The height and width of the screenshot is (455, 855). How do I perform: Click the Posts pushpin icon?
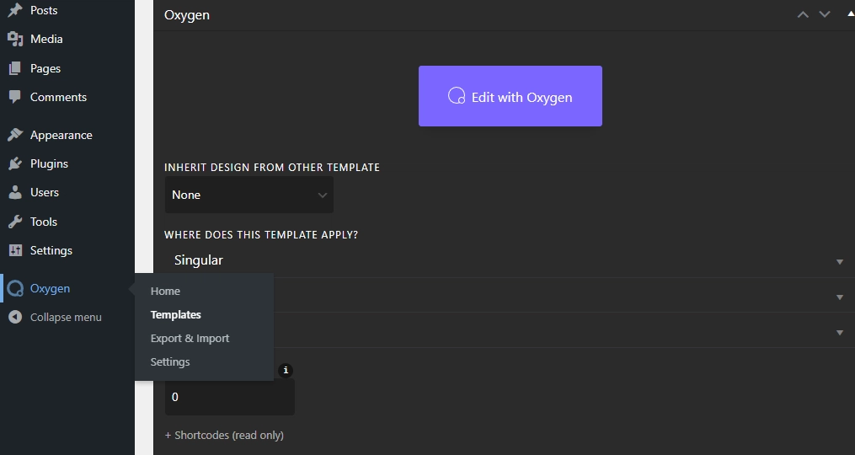[x=15, y=10]
